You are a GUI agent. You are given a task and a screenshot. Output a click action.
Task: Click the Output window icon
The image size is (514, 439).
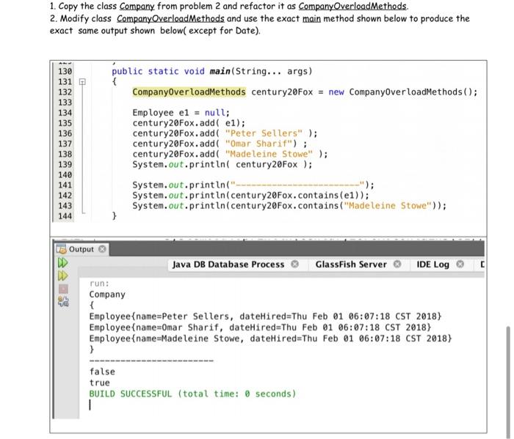point(61,249)
